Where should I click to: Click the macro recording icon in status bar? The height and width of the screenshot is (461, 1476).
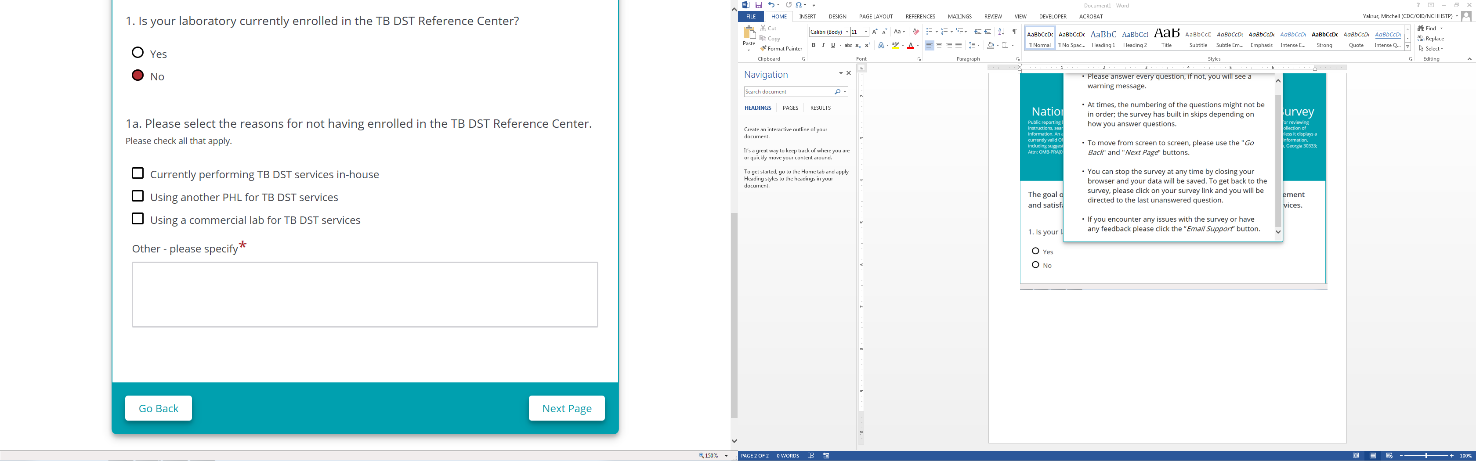826,456
